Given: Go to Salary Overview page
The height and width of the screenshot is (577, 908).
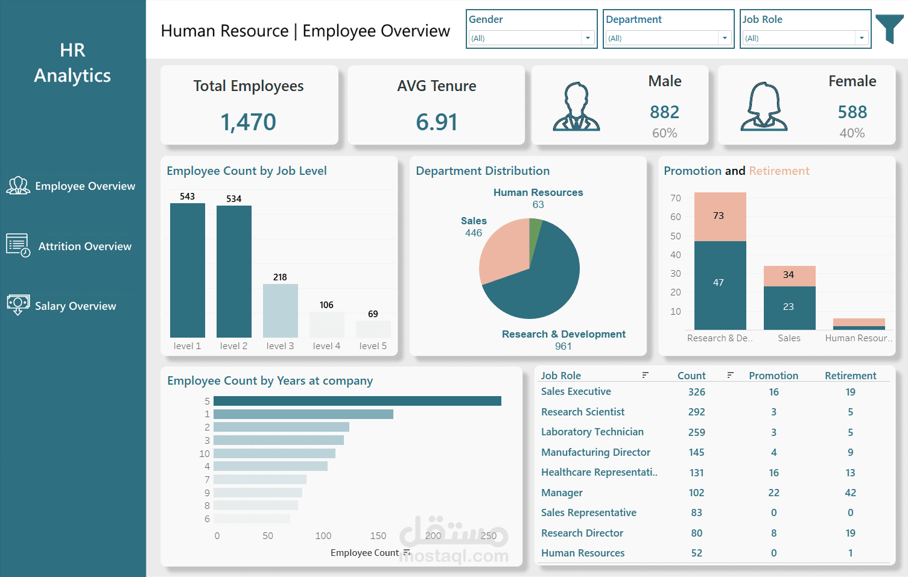Looking at the screenshot, I should 75,306.
